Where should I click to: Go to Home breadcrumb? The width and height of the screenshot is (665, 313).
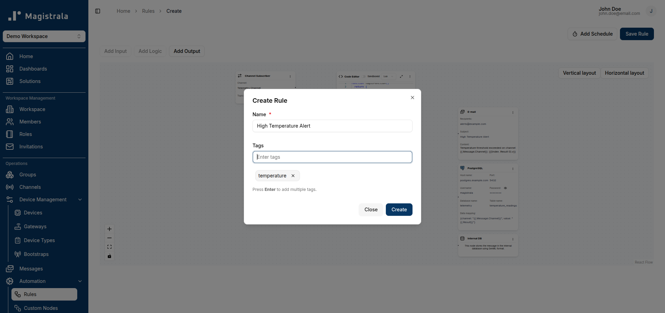pos(123,11)
